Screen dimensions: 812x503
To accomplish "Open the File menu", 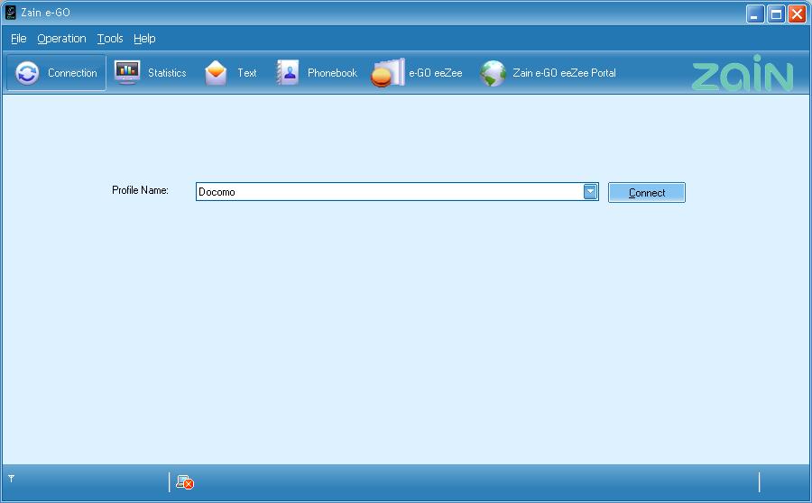I will [x=19, y=38].
